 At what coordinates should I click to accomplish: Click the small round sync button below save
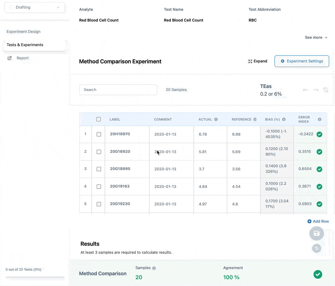coord(316,248)
